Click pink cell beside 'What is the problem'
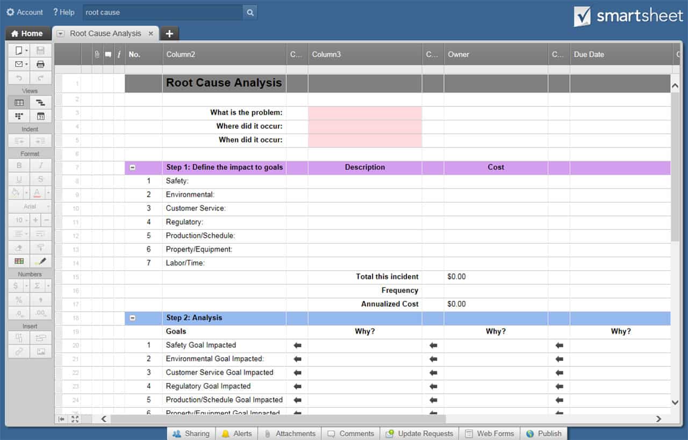Viewport: 688px width, 440px height. click(x=364, y=113)
